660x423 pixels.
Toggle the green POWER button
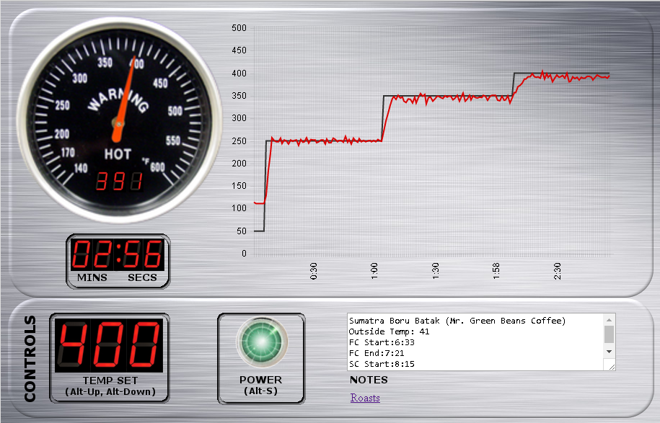coord(261,340)
